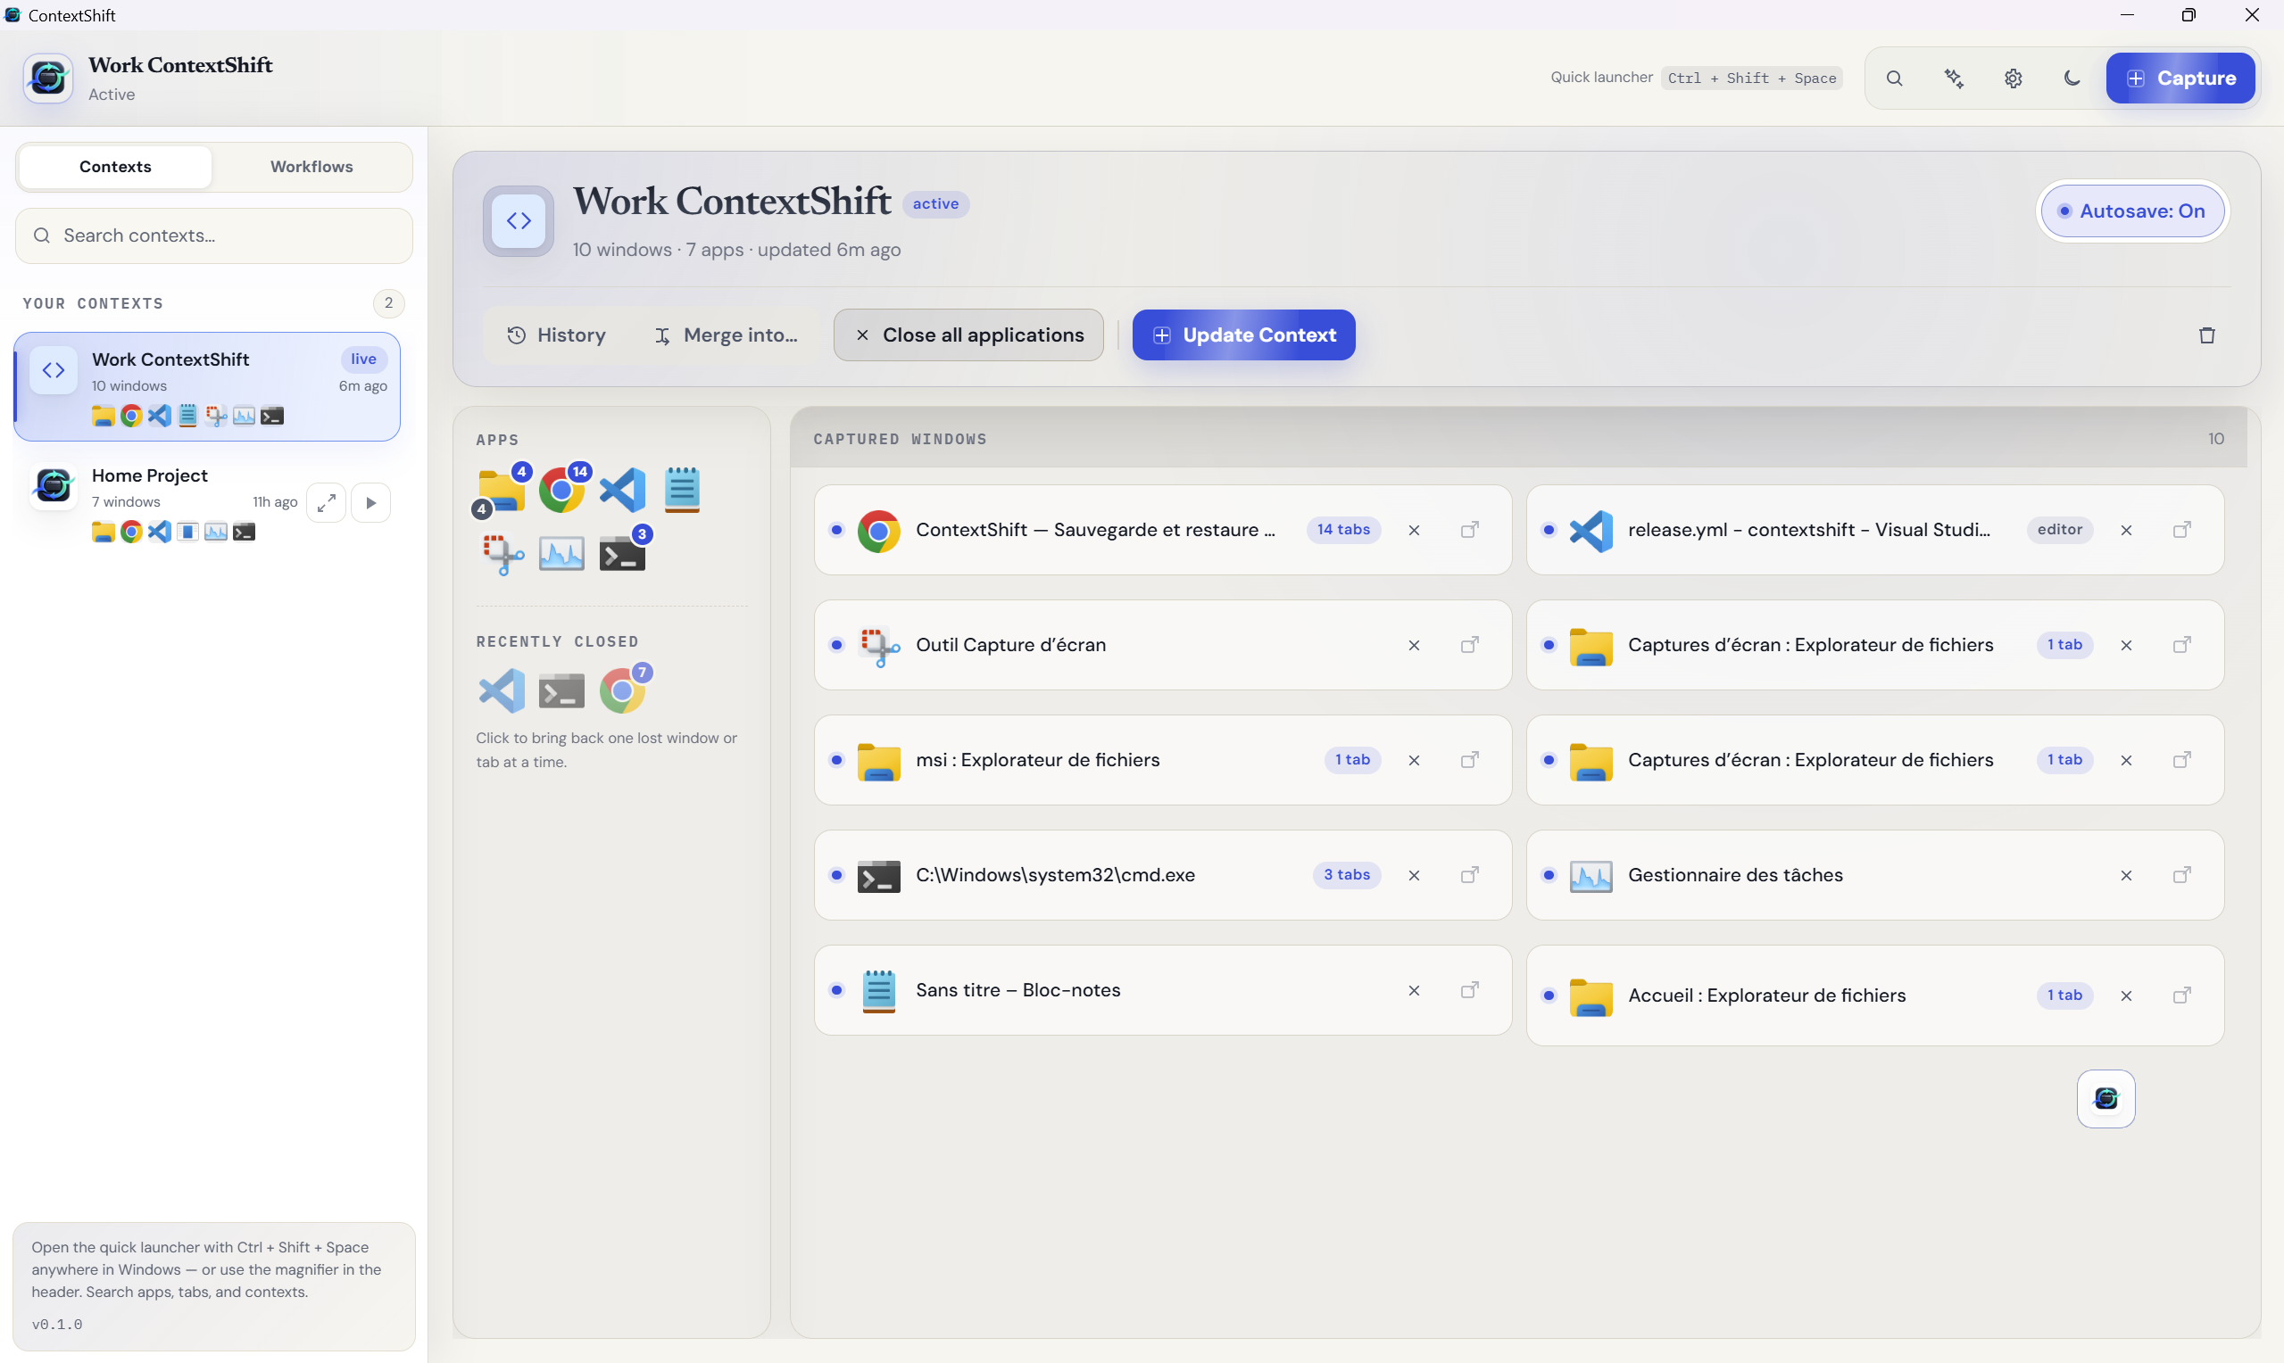Image resolution: width=2284 pixels, height=1363 pixels.
Task: Pop out msi Explorateur de fichiers
Action: point(1470,761)
